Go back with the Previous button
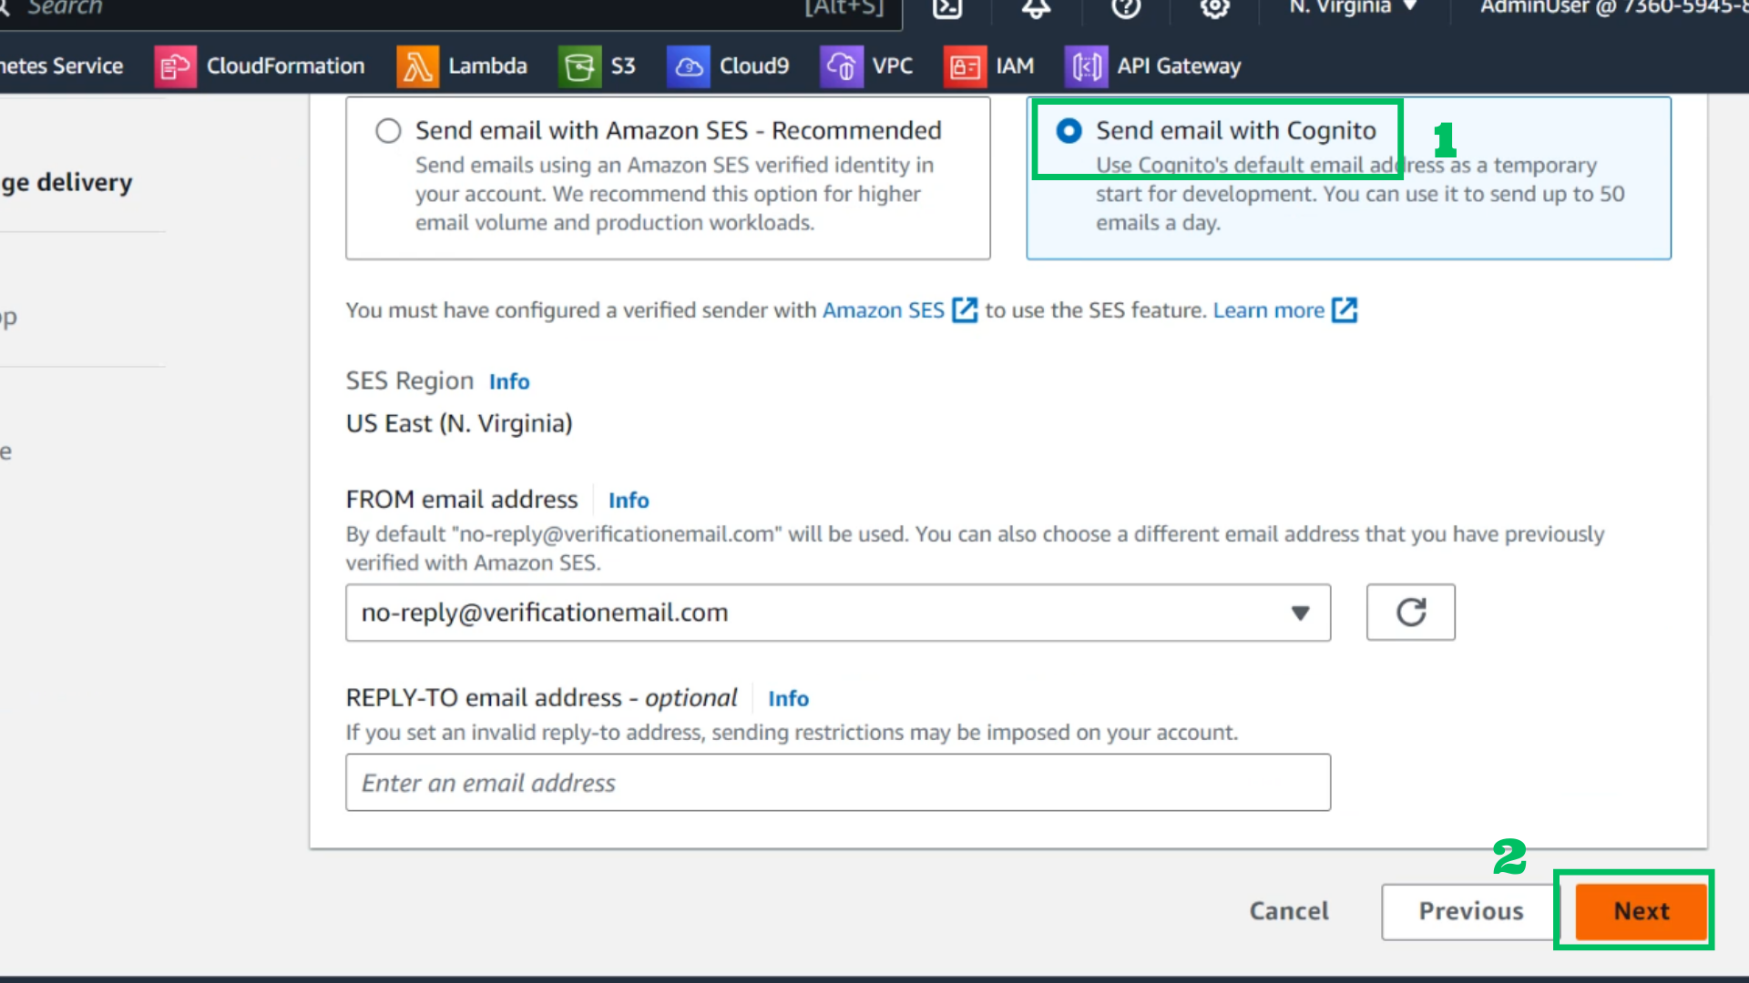Image resolution: width=1749 pixels, height=983 pixels. 1470,911
